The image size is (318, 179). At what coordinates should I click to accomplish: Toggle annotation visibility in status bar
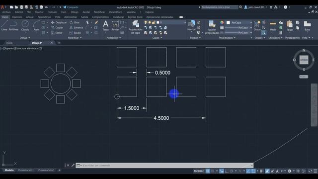click(x=267, y=171)
